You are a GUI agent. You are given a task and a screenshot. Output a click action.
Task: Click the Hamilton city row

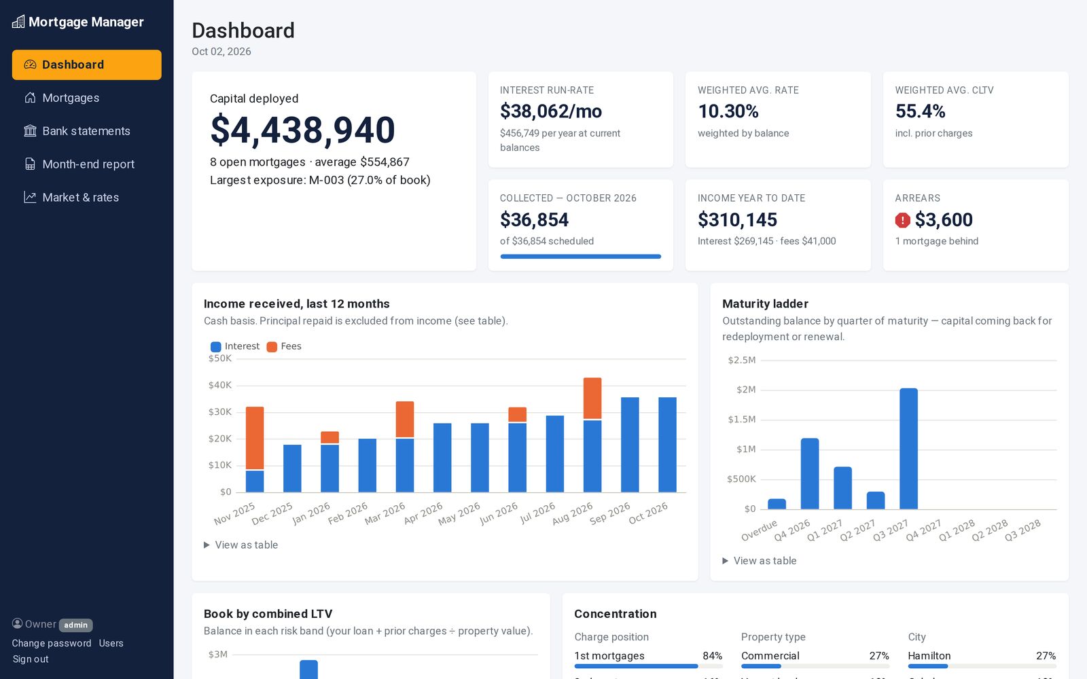coord(982,659)
